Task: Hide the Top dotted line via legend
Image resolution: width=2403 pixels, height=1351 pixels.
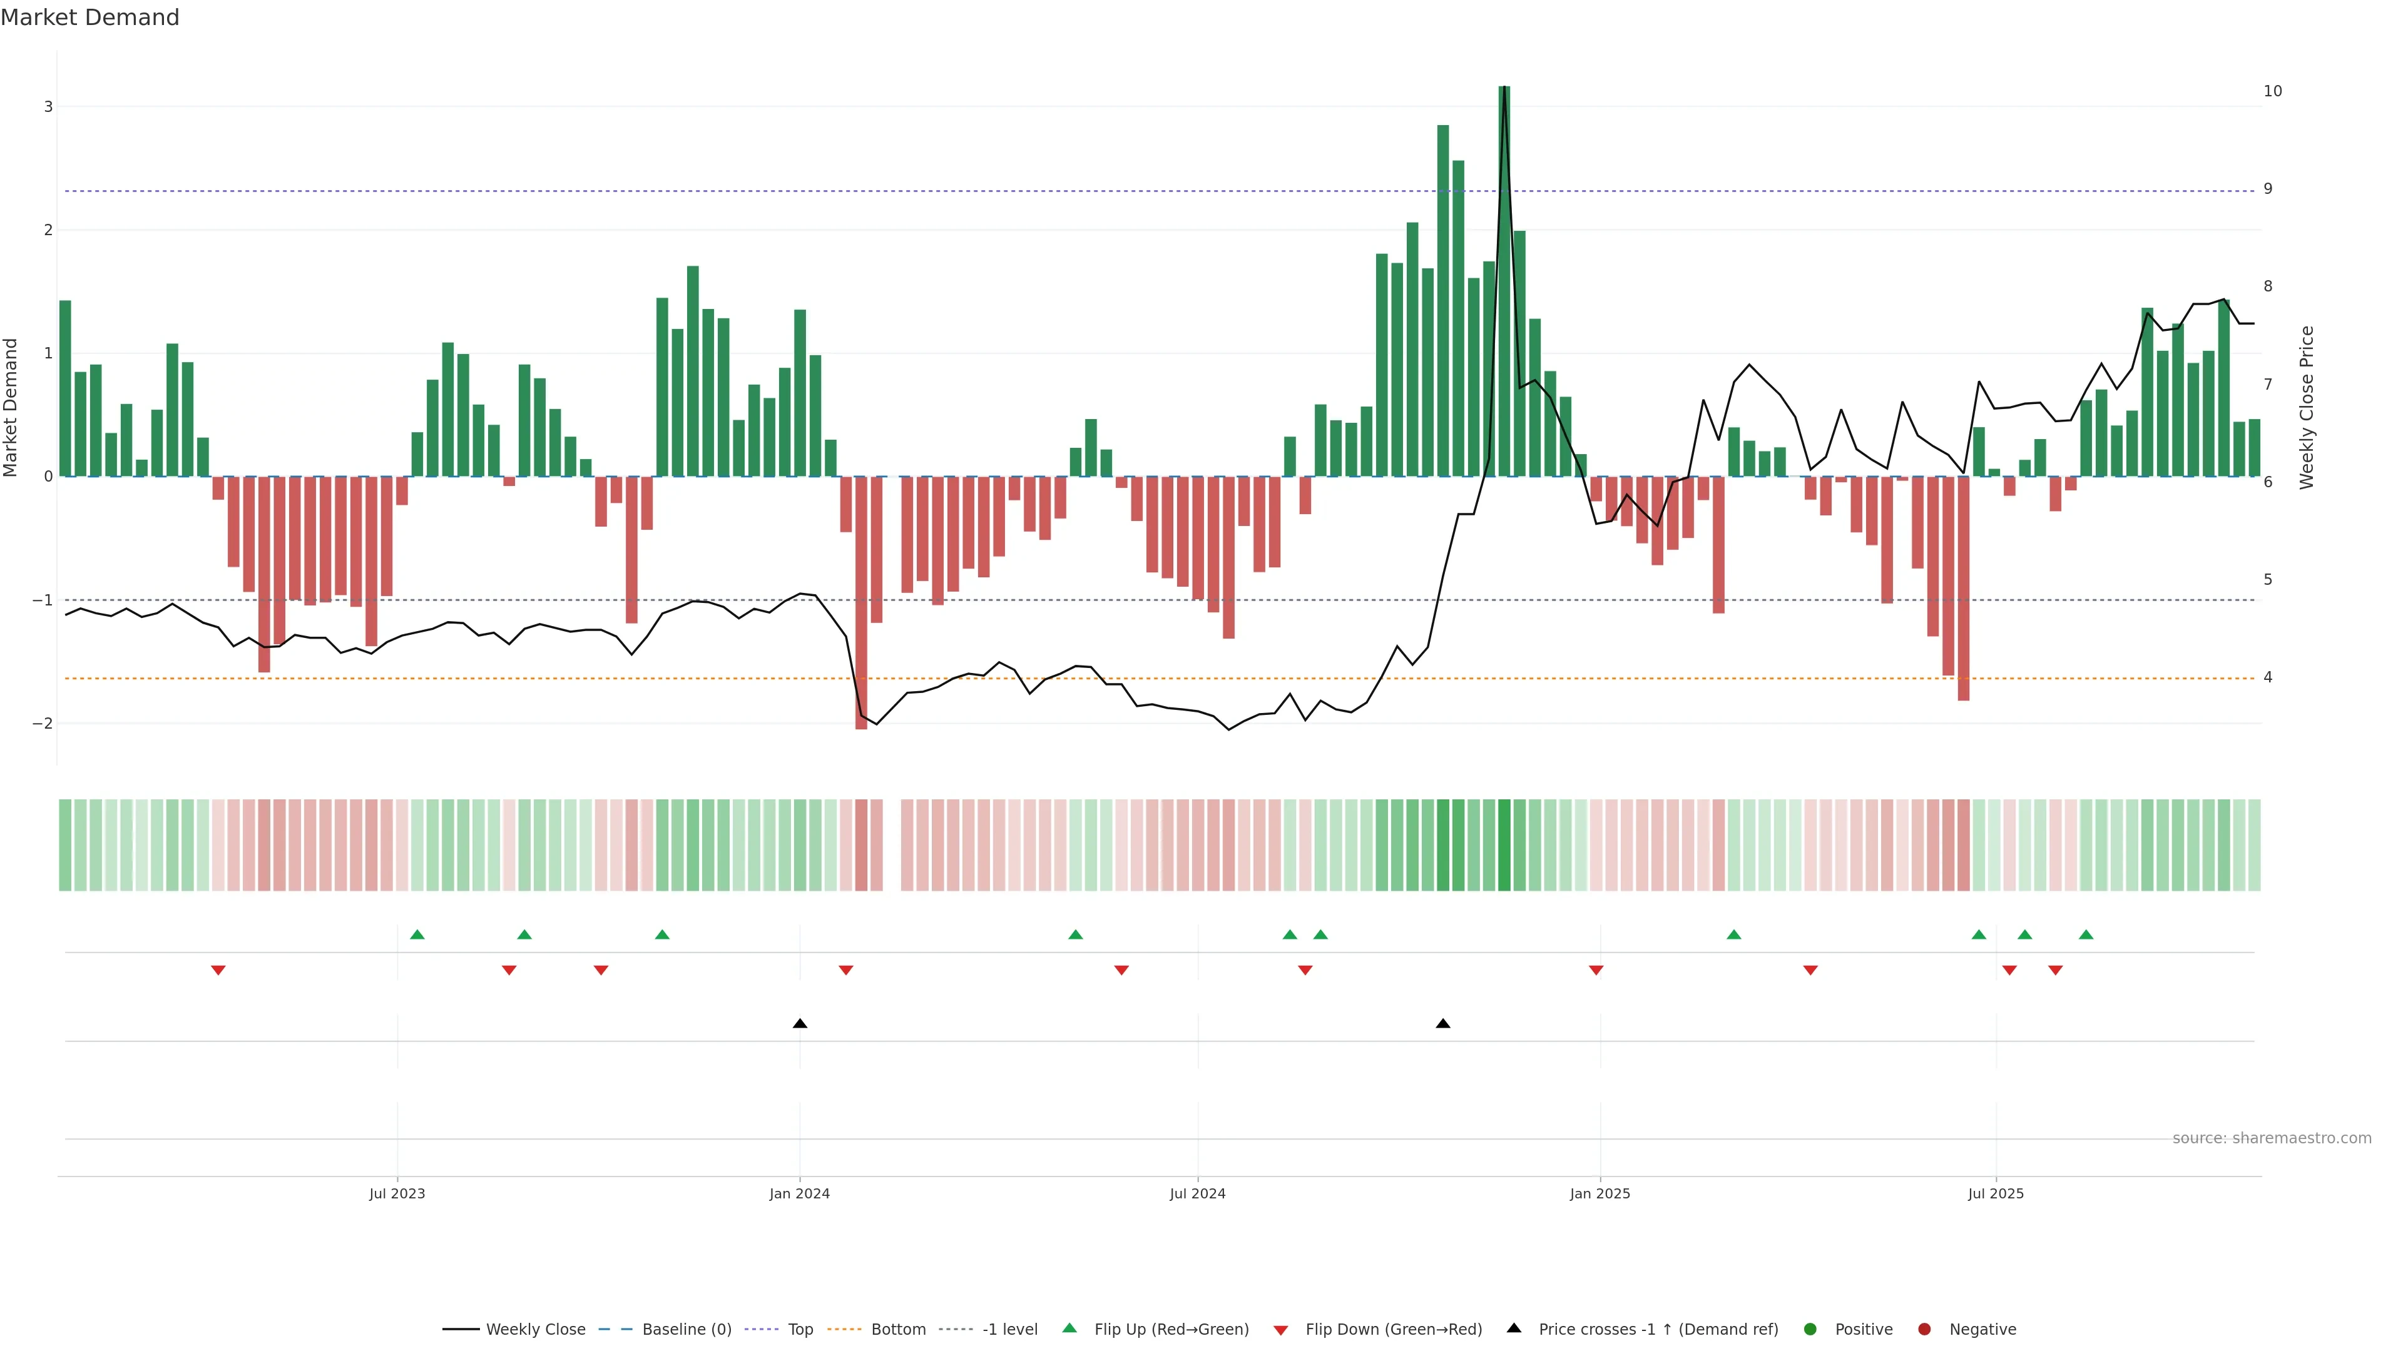Action: click(x=800, y=1328)
